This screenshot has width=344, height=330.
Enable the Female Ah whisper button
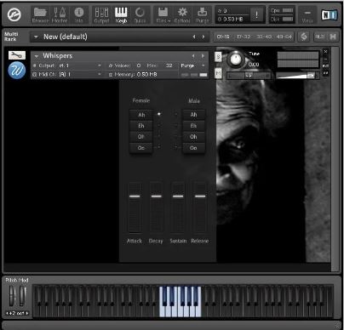coord(141,115)
